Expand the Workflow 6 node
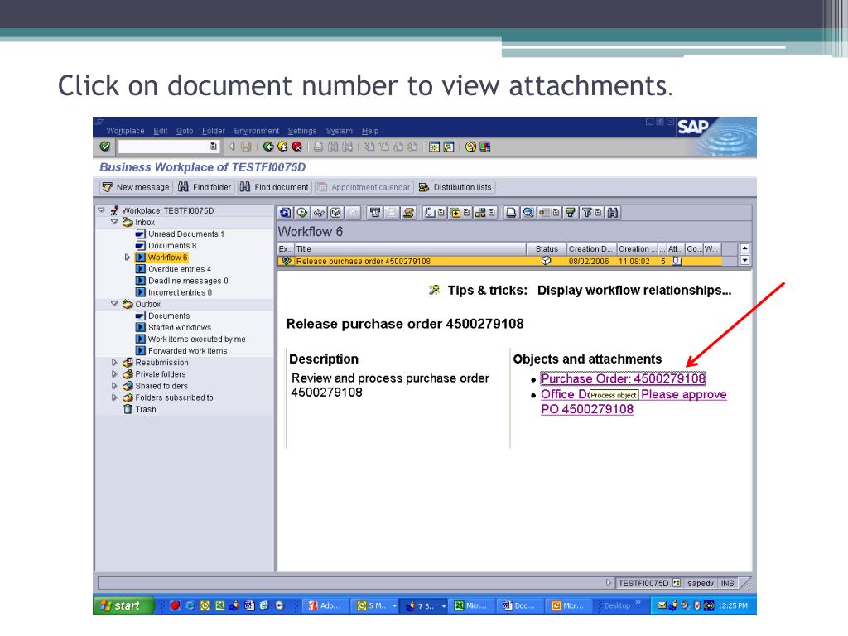Viewport: 848px width, 636px height. (x=127, y=258)
